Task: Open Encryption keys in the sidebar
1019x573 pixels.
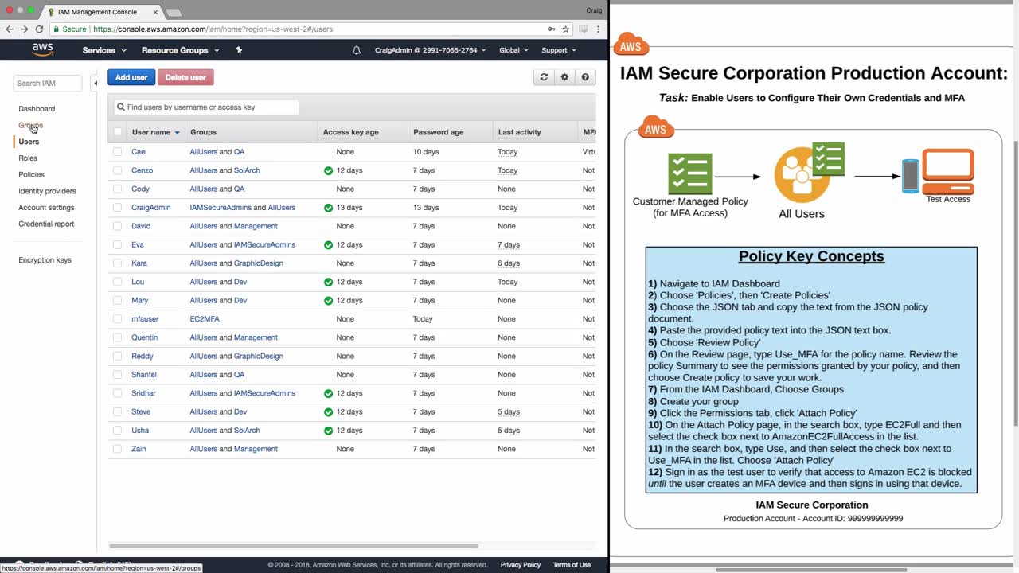Action: click(45, 260)
